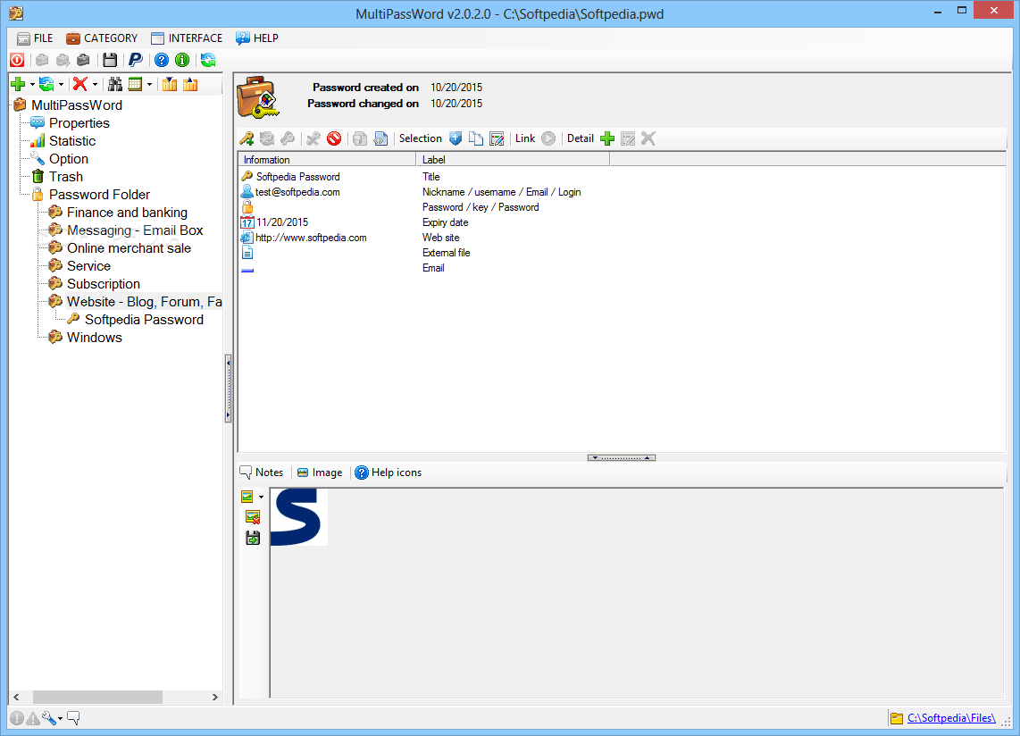Click the calendar grid icon in the tree toolbar
Image resolution: width=1020 pixels, height=736 pixels.
point(135,84)
